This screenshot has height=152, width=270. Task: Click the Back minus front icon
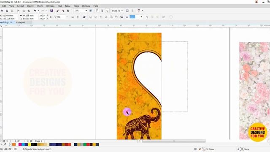(x=116, y=17)
